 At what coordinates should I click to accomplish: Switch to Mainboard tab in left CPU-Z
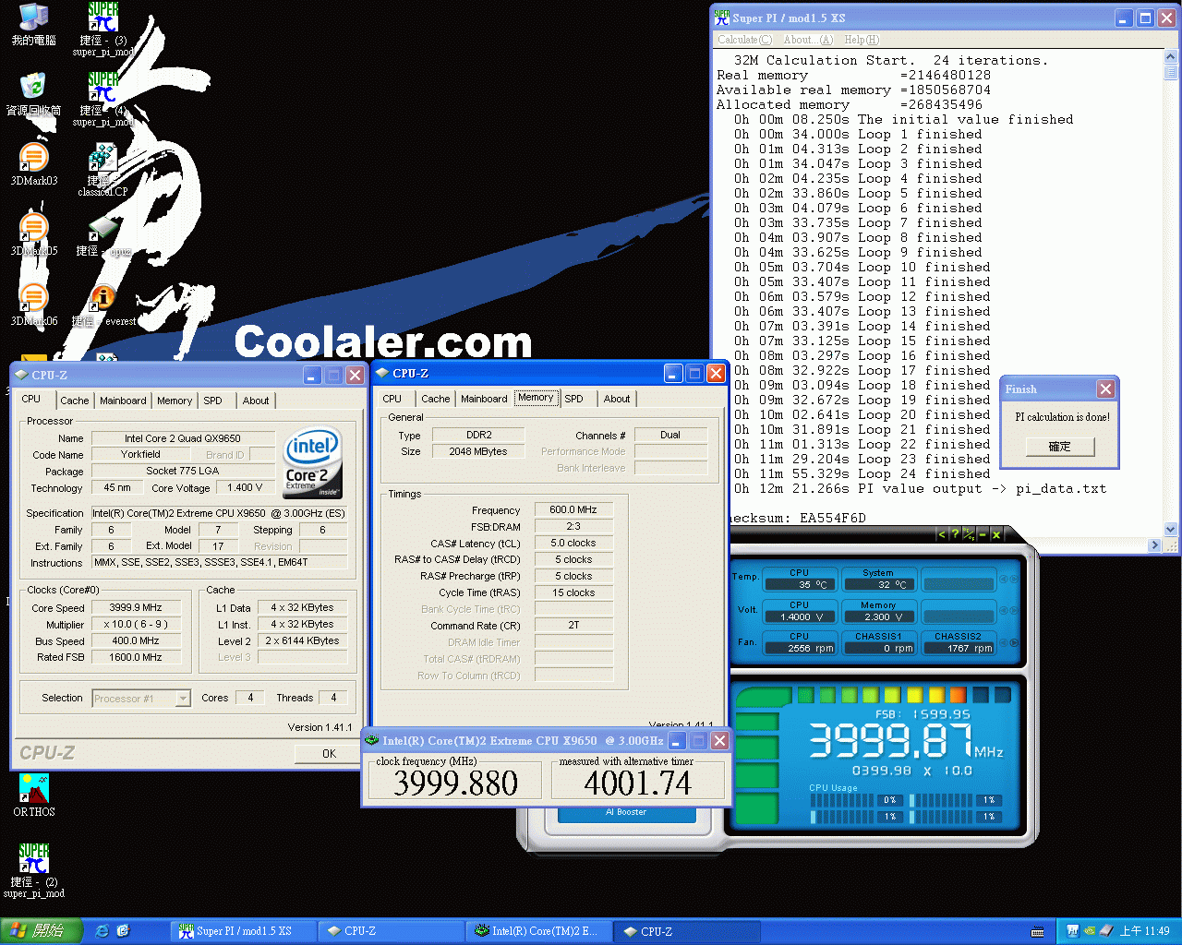(123, 401)
